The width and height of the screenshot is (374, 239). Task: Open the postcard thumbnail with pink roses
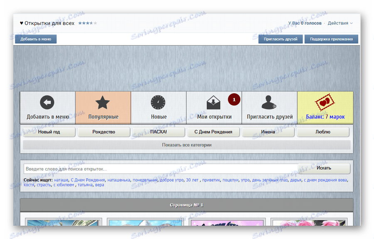point(309,222)
